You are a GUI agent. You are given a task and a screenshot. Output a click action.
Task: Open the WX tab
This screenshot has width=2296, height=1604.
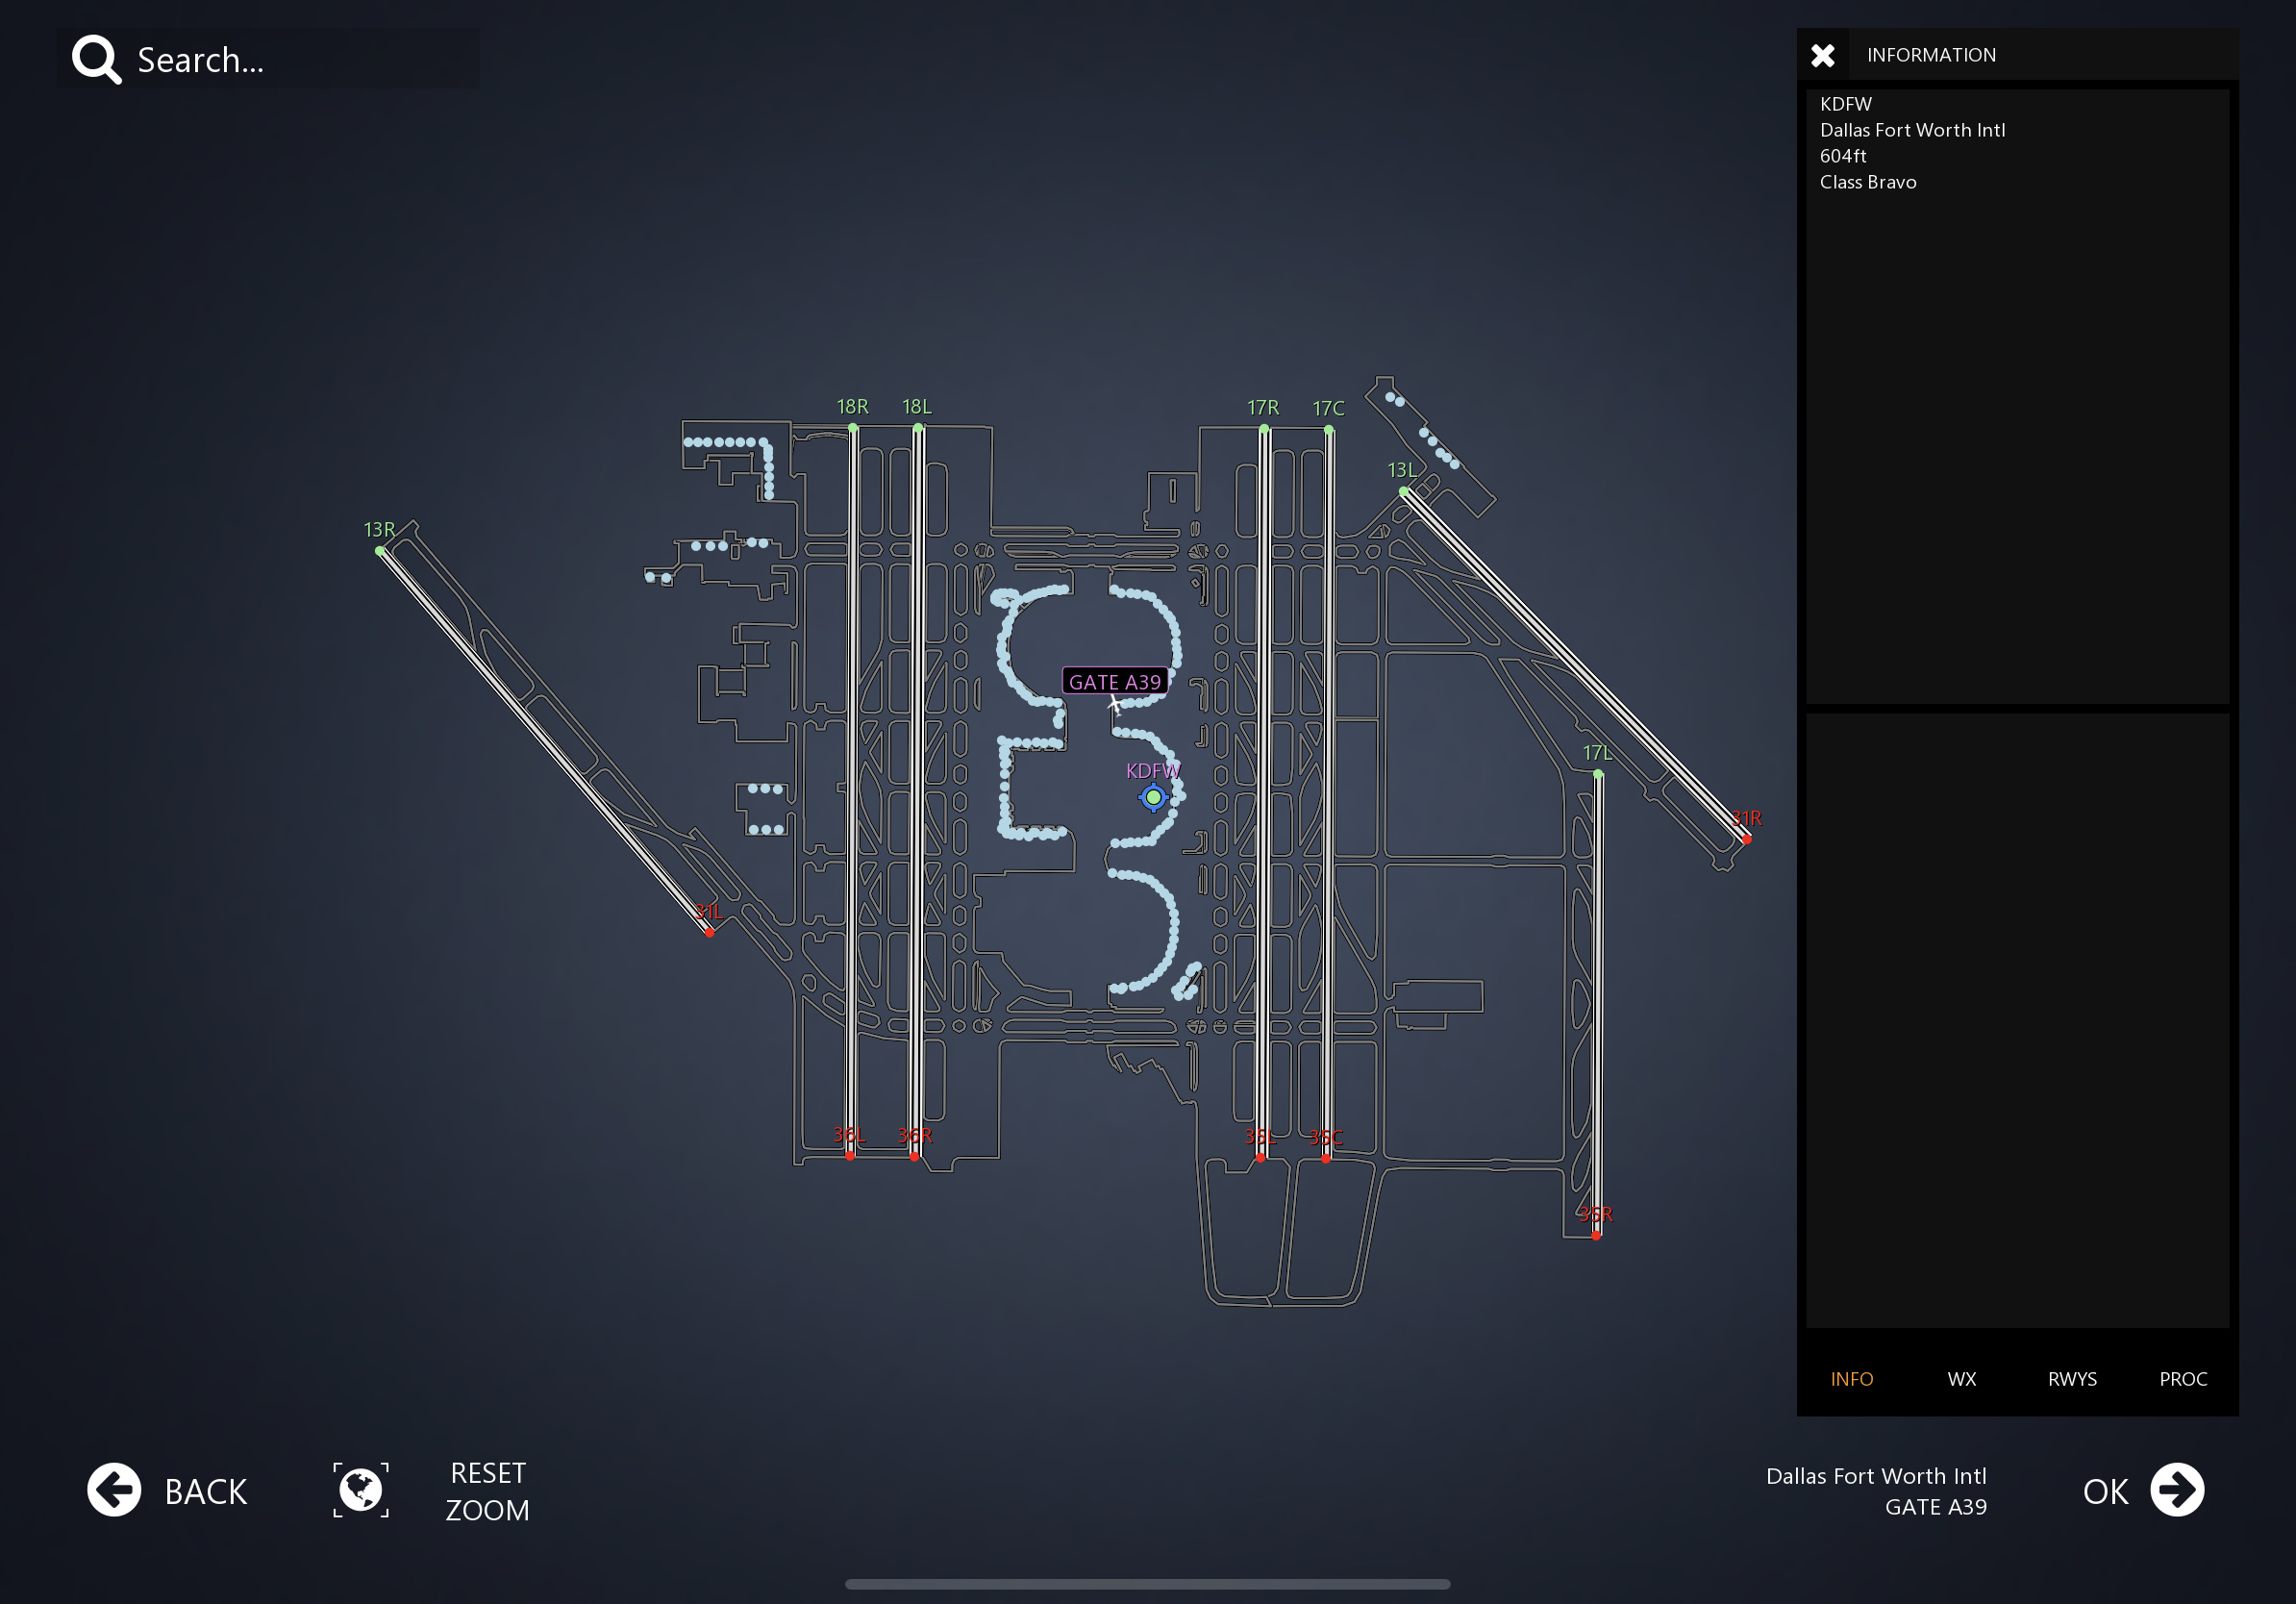[x=1961, y=1379]
